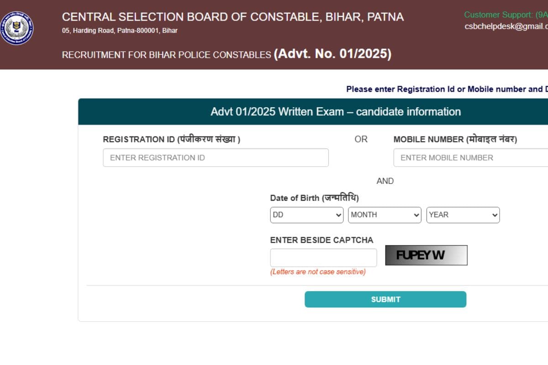Click the ENTER BESIDE CAPTCHA label

click(322, 240)
